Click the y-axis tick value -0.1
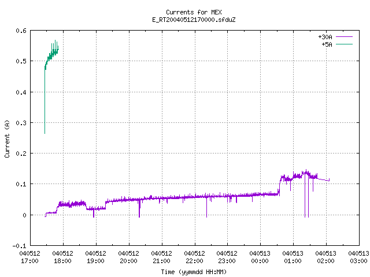This screenshot has width=370, height=277. [19, 246]
